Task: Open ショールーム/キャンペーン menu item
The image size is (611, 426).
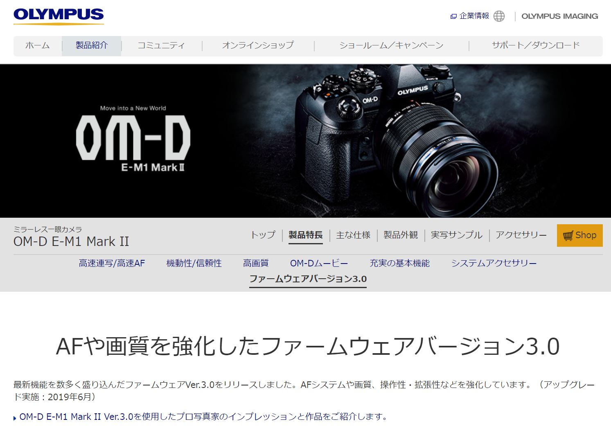Action: [391, 45]
